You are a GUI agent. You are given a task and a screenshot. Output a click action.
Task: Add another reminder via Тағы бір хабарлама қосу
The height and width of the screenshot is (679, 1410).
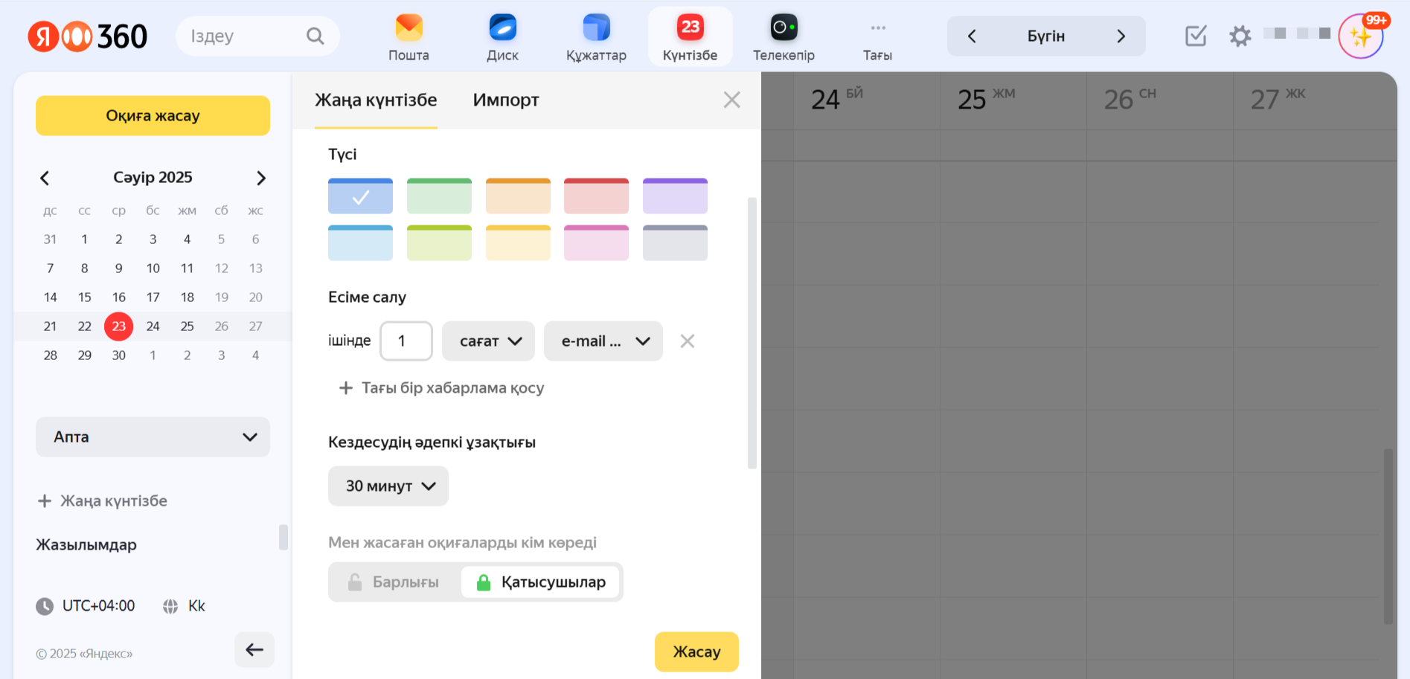coord(442,388)
